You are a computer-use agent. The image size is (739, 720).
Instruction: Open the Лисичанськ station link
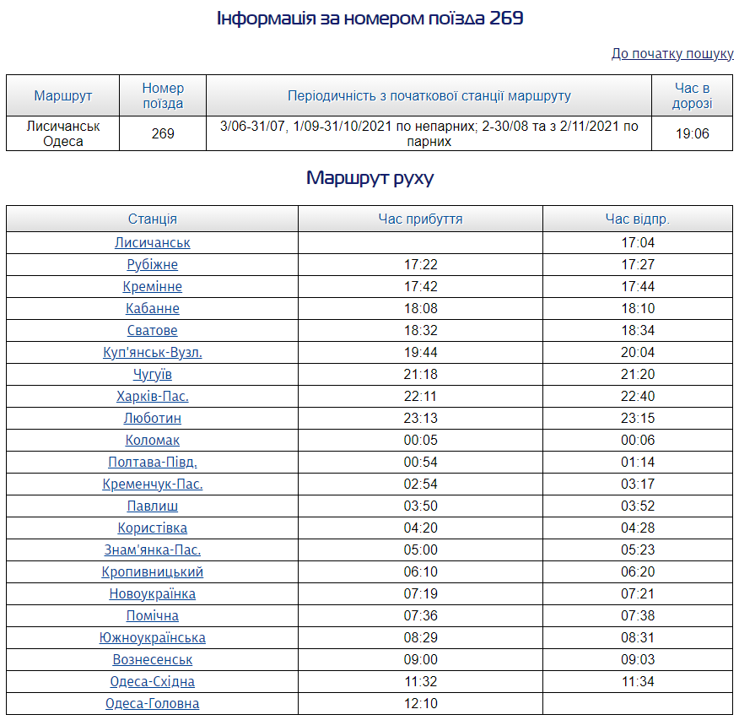click(x=153, y=243)
